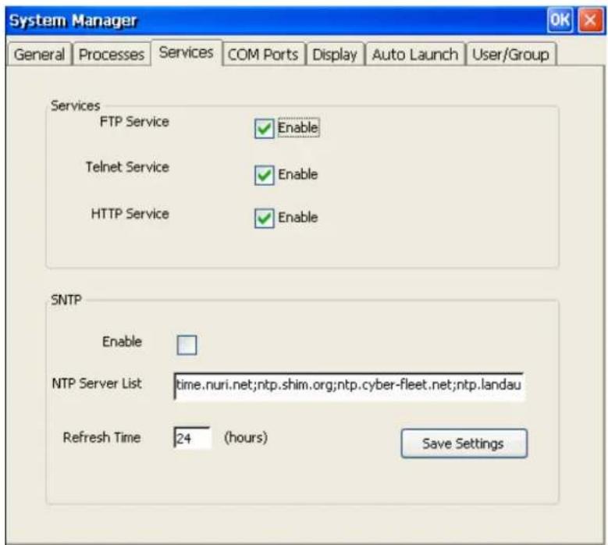Enable the SNTP checkbox
Viewport: 608px width, 545px height.
pos(187,345)
